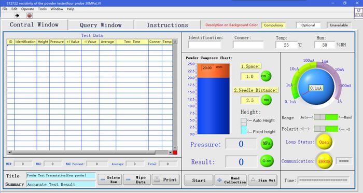This screenshot has width=363, height=193.
Task: Click the ==== communication status field
Action: tap(344, 161)
